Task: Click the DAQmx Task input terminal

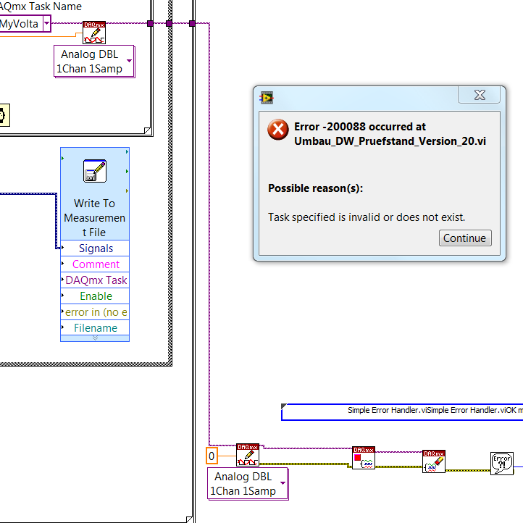Action: click(x=95, y=280)
